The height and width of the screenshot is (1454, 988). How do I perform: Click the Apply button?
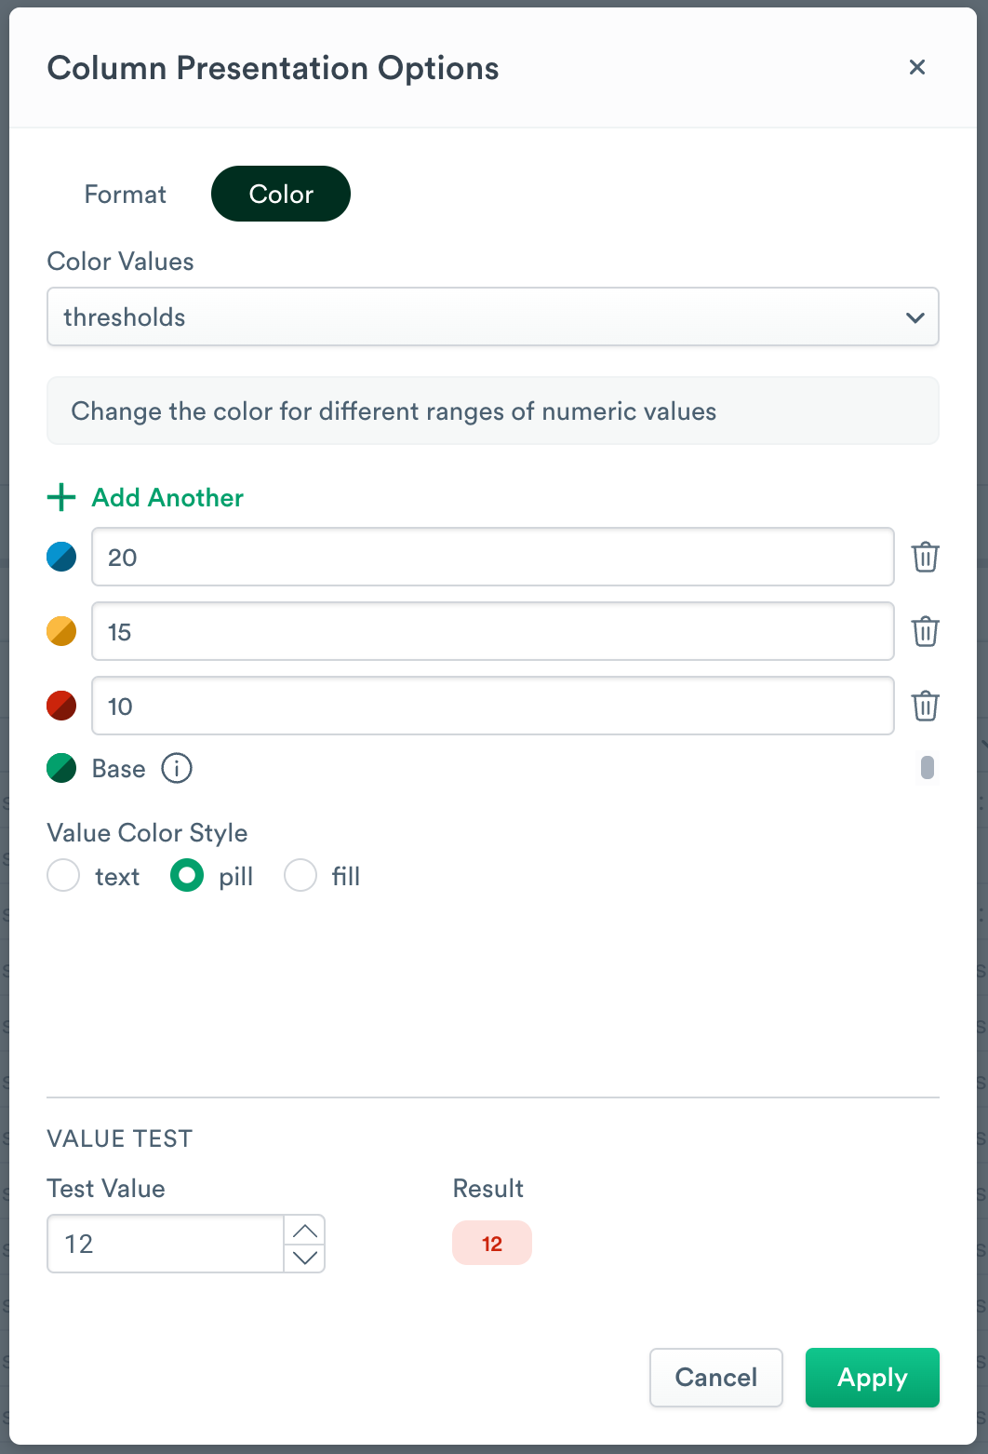(872, 1378)
